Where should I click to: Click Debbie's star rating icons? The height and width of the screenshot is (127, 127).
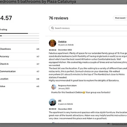click(52, 50)
